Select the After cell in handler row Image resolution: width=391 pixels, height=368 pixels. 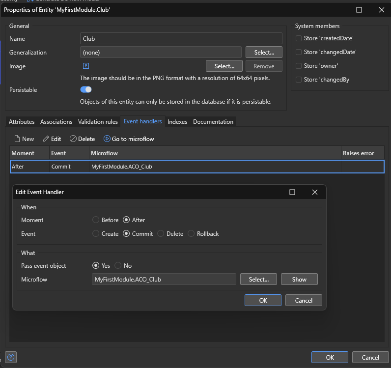29,167
